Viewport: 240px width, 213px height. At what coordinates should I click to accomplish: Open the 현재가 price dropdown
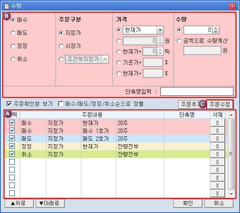160,30
